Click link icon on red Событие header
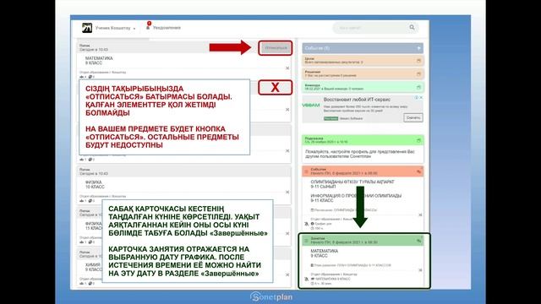Image resolution: width=541 pixels, height=304 pixels. (x=419, y=171)
